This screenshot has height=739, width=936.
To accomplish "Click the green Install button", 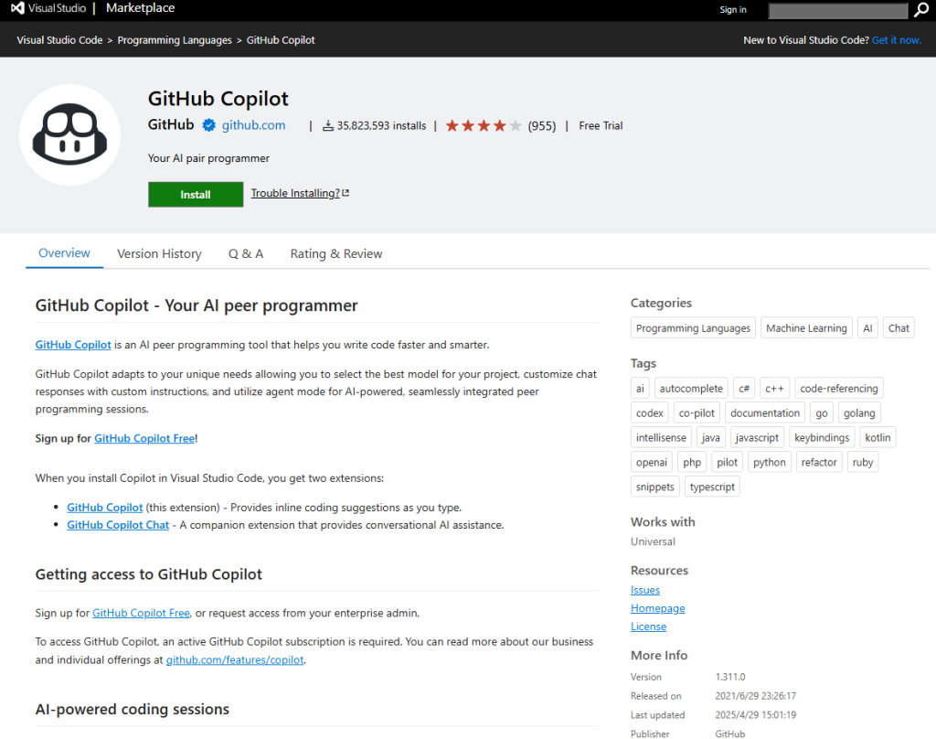I will (x=196, y=195).
